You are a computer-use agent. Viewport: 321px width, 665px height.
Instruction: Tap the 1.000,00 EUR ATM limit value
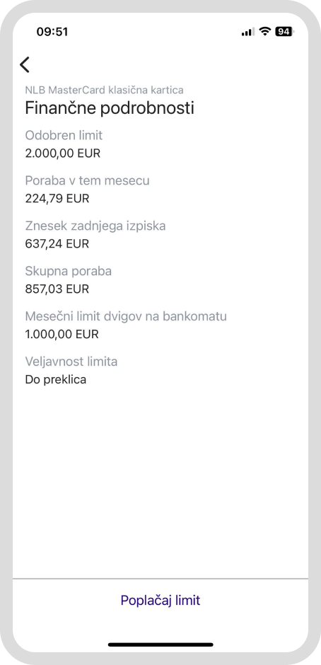click(62, 334)
